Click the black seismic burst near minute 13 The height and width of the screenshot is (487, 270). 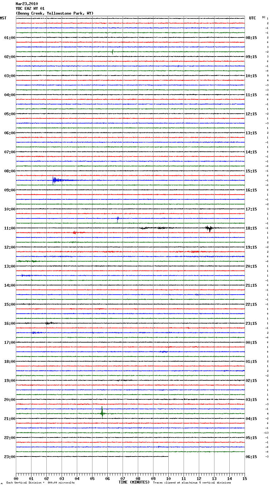[x=209, y=228]
